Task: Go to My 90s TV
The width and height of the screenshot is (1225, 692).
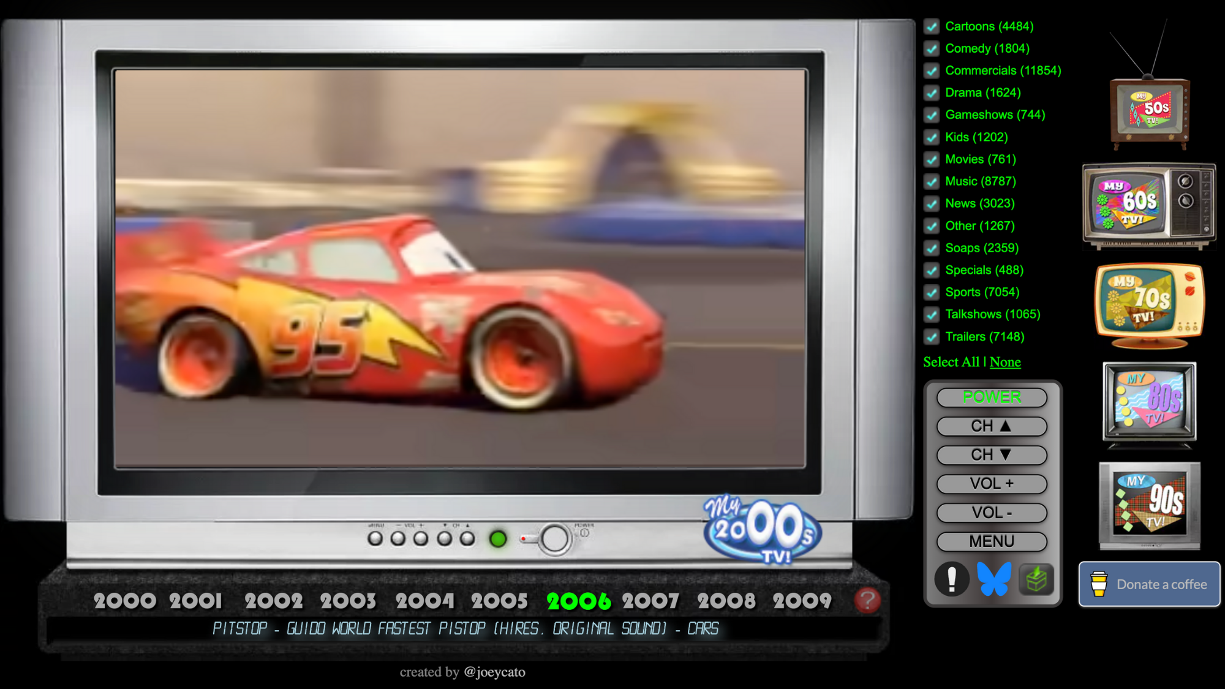Action: click(x=1149, y=505)
